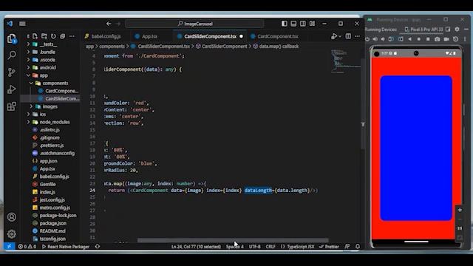Open the Source Control view
This screenshot has height=266, width=473.
click(12, 72)
